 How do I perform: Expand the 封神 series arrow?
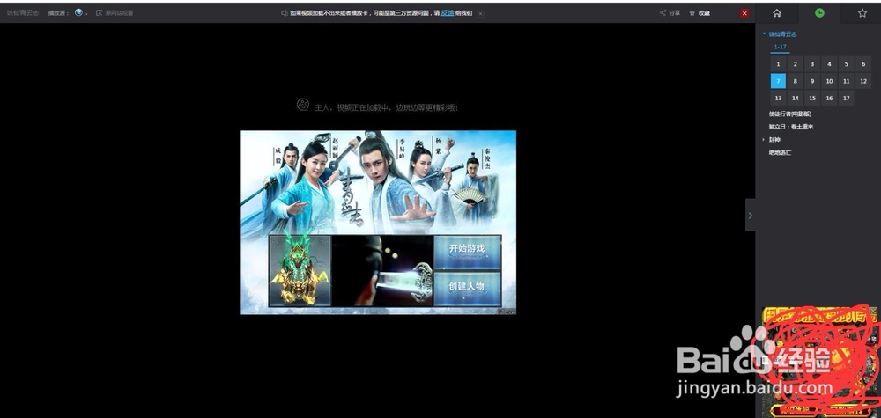(x=764, y=140)
